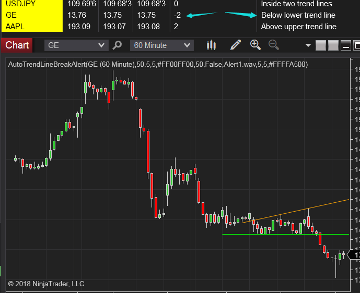Open the bar type chart style icon
This screenshot has height=293, width=360.
tap(211, 45)
